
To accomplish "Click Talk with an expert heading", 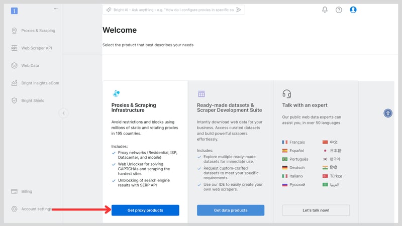I will tap(305, 105).
